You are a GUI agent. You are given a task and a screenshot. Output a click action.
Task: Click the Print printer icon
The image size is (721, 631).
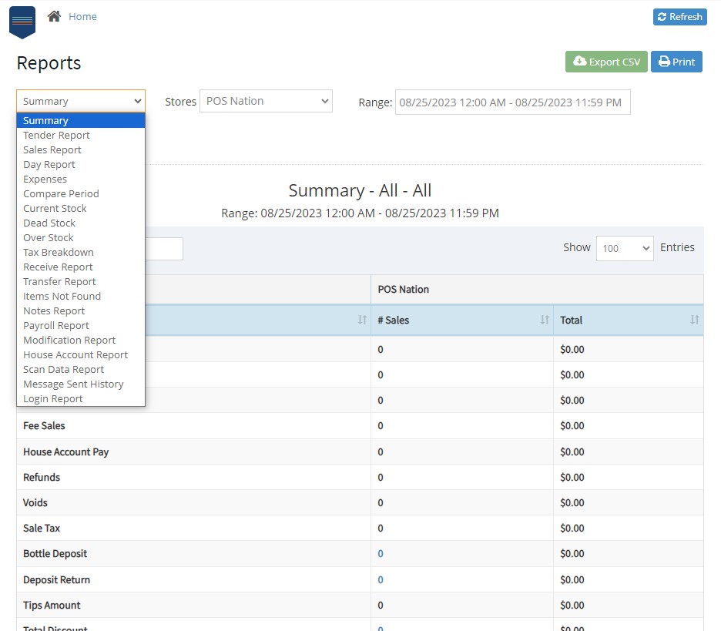click(663, 62)
